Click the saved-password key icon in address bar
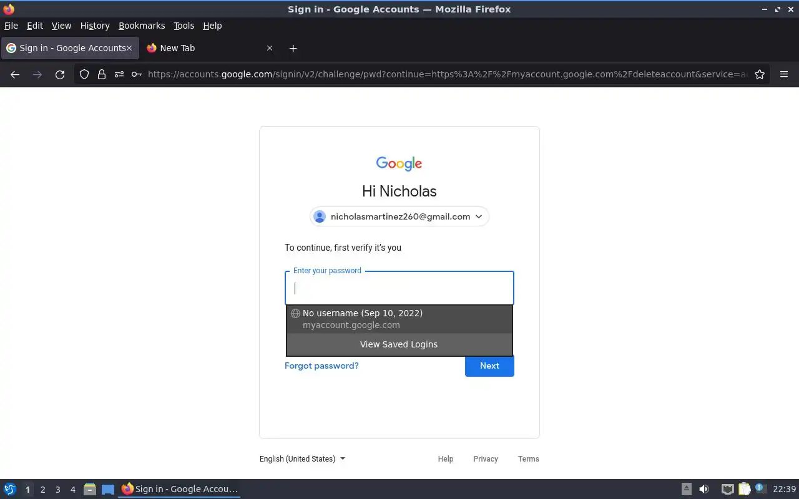799x499 pixels. point(136,74)
